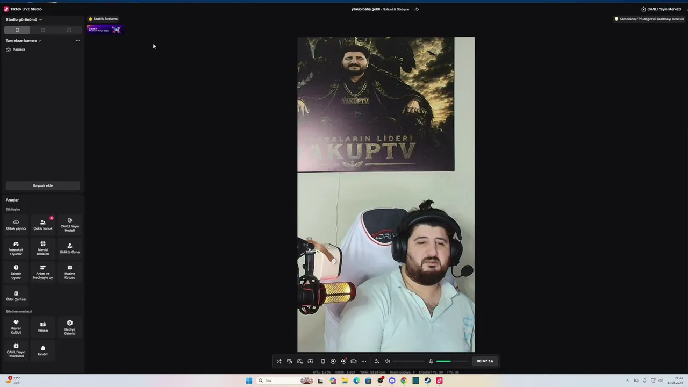Click the Kaynak ekle button
This screenshot has width=688, height=387.
pos(43,185)
